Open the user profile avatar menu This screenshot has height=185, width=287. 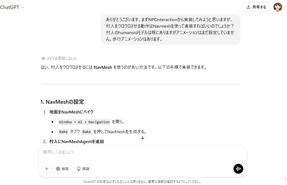(x=278, y=7)
